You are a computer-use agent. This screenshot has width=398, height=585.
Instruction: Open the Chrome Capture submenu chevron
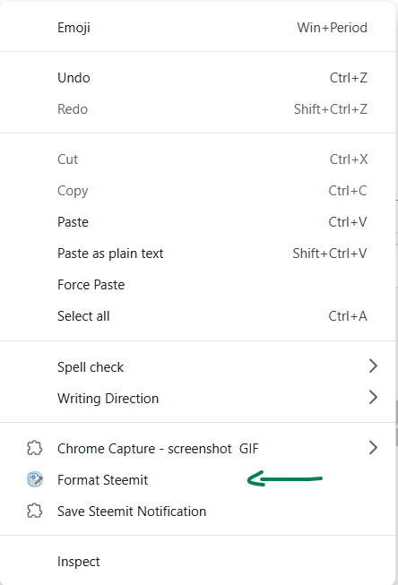point(373,447)
